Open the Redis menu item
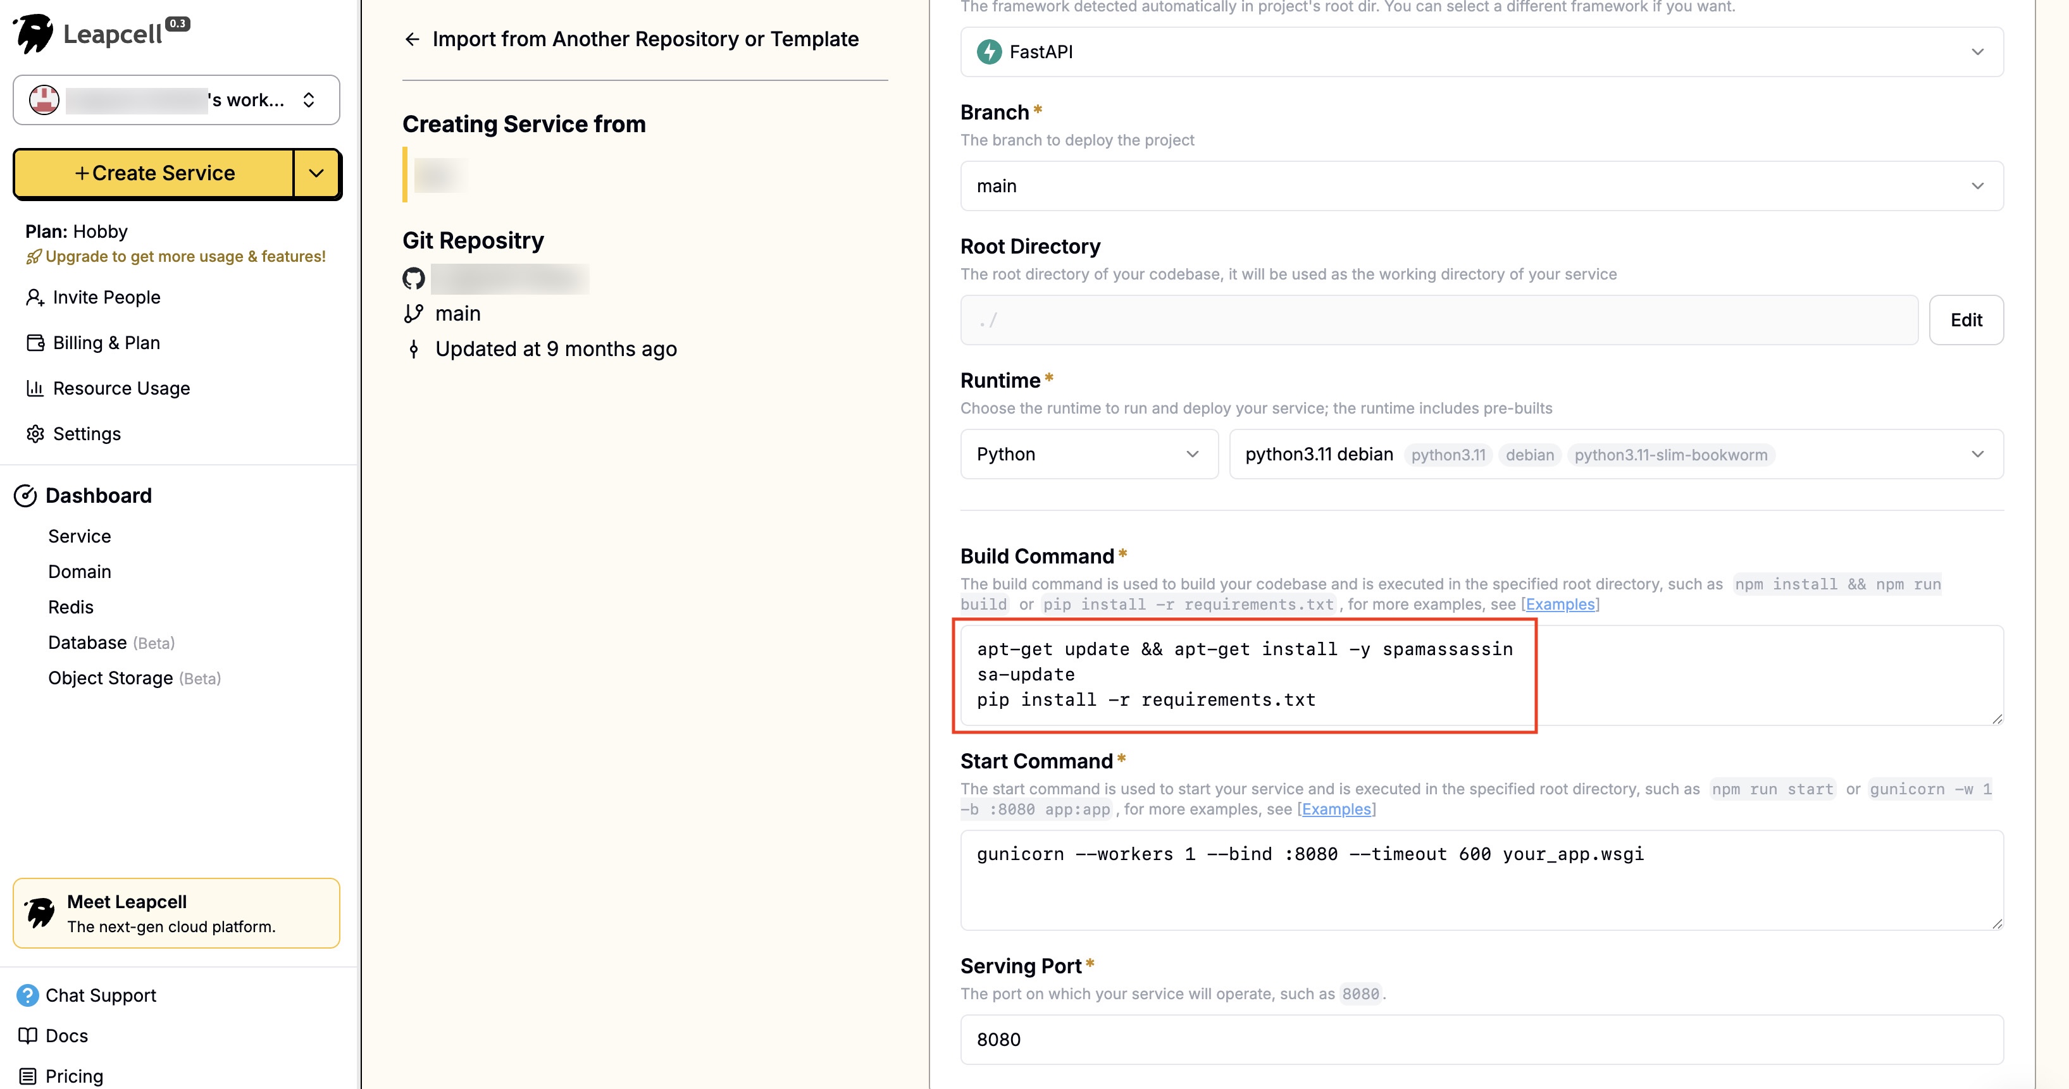The width and height of the screenshot is (2069, 1089). (x=71, y=606)
